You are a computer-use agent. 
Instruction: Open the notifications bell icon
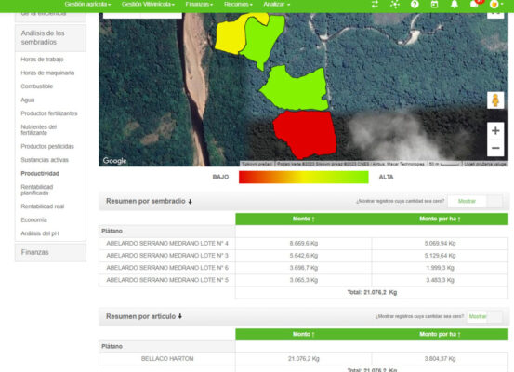point(454,5)
